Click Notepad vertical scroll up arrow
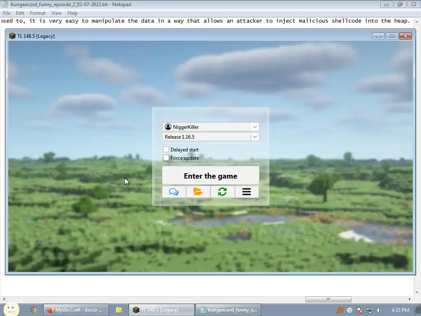This screenshot has width=421, height=316. coord(417,21)
